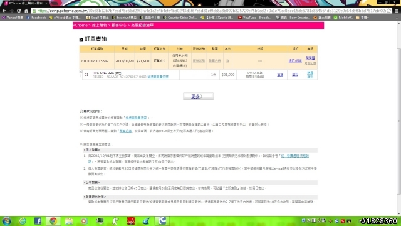
Task: Click the second breadcrumb link after PChome
Action: point(100,25)
